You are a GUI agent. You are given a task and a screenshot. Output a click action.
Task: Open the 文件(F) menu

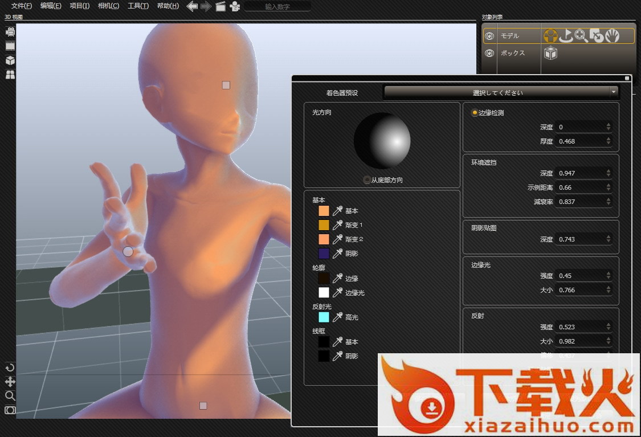22,6
